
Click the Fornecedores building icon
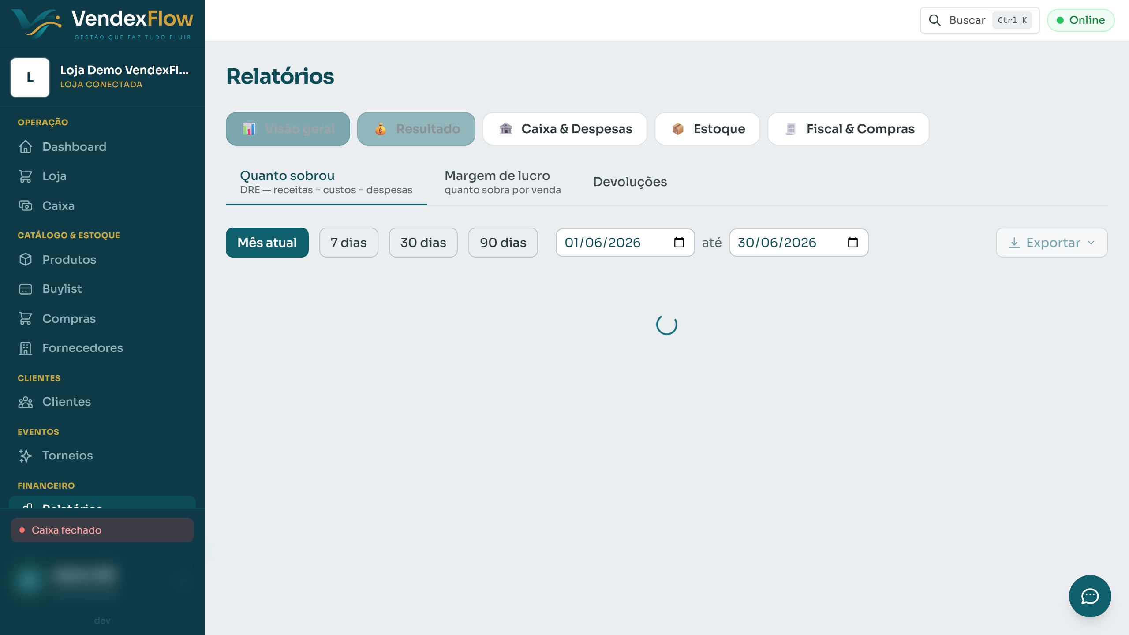click(26, 348)
